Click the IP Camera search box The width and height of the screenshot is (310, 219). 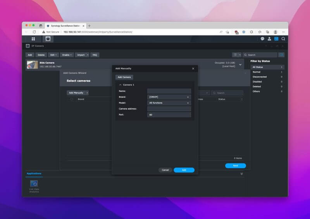coord(260,55)
